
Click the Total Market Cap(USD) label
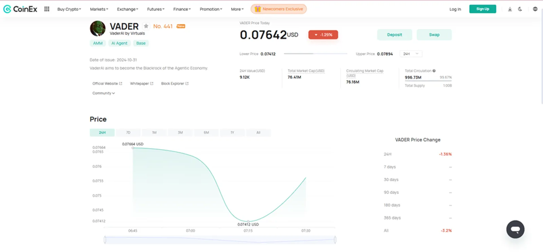tap(306, 71)
